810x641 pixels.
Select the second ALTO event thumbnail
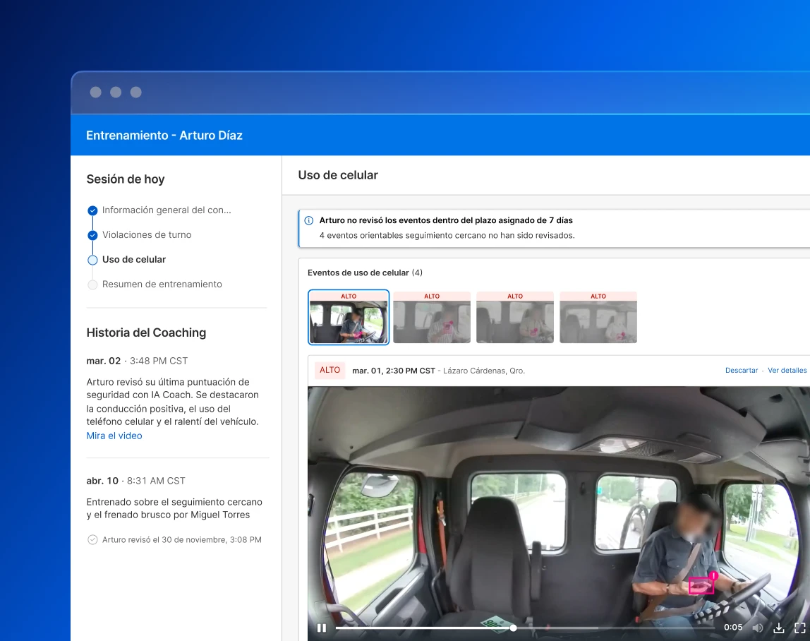pyautogui.click(x=432, y=318)
